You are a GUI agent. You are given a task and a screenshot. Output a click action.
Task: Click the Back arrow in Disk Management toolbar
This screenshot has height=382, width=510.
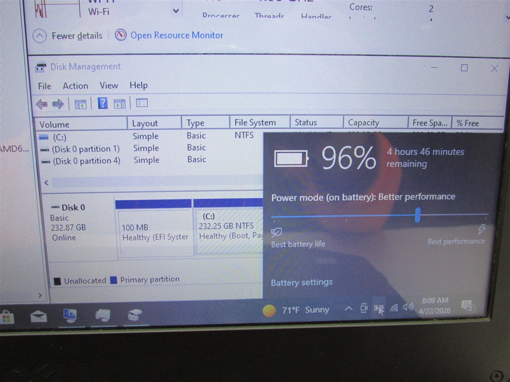pyautogui.click(x=42, y=104)
